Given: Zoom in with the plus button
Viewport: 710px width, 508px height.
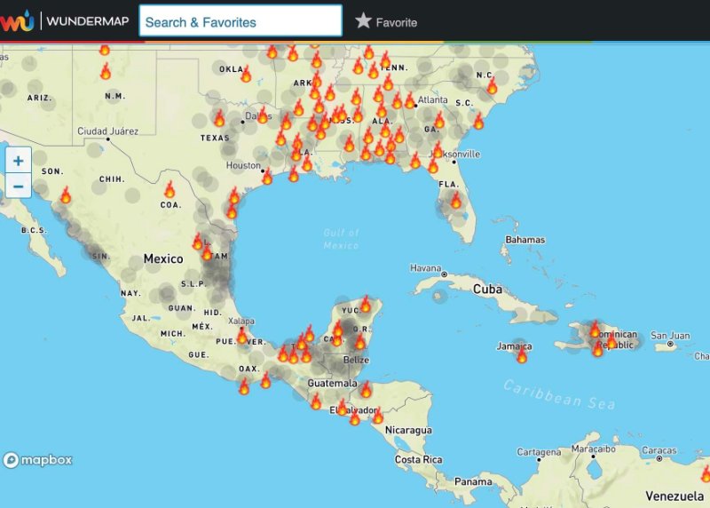Looking at the screenshot, I should 19,161.
